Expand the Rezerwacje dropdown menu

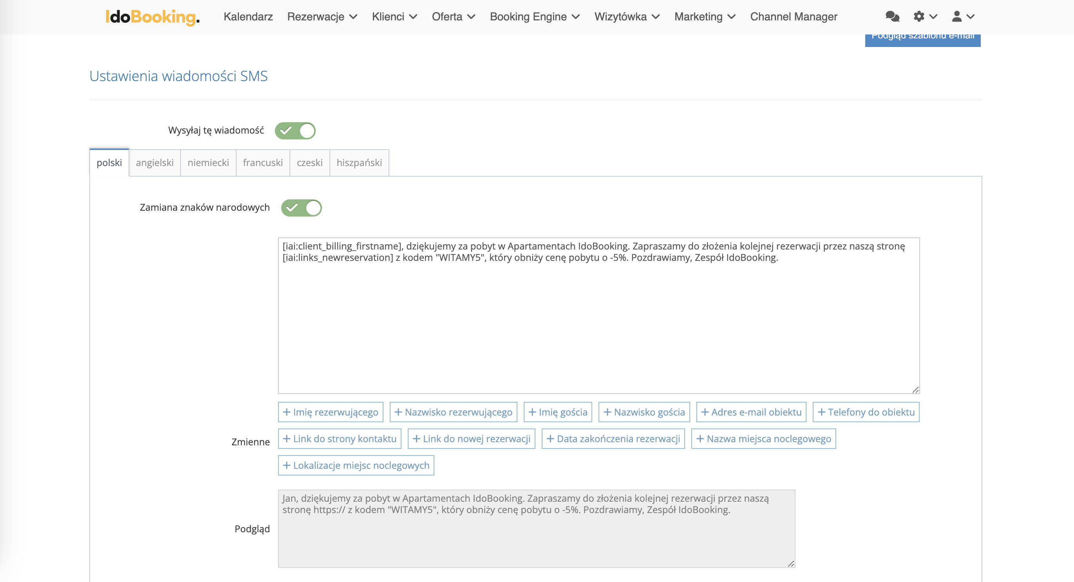point(322,17)
